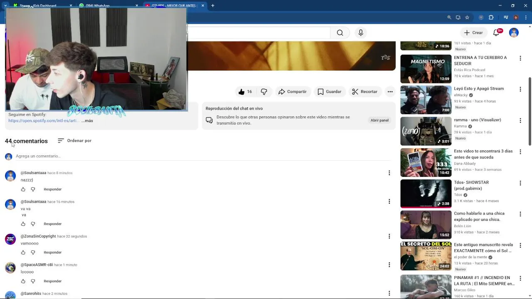Image resolution: width=532 pixels, height=299 pixels.
Task: Reply to the 'vamoooo' comment
Action: (x=53, y=252)
